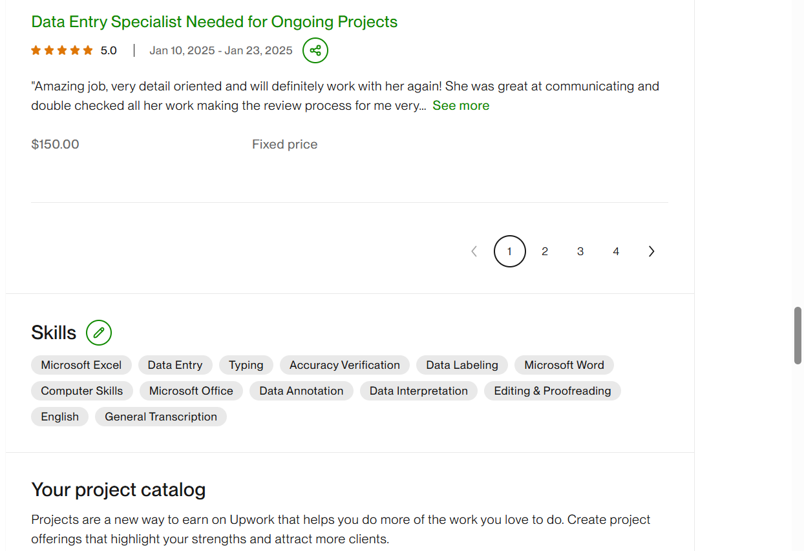
Task: Select the Data Entry skill tag
Action: pyautogui.click(x=175, y=365)
